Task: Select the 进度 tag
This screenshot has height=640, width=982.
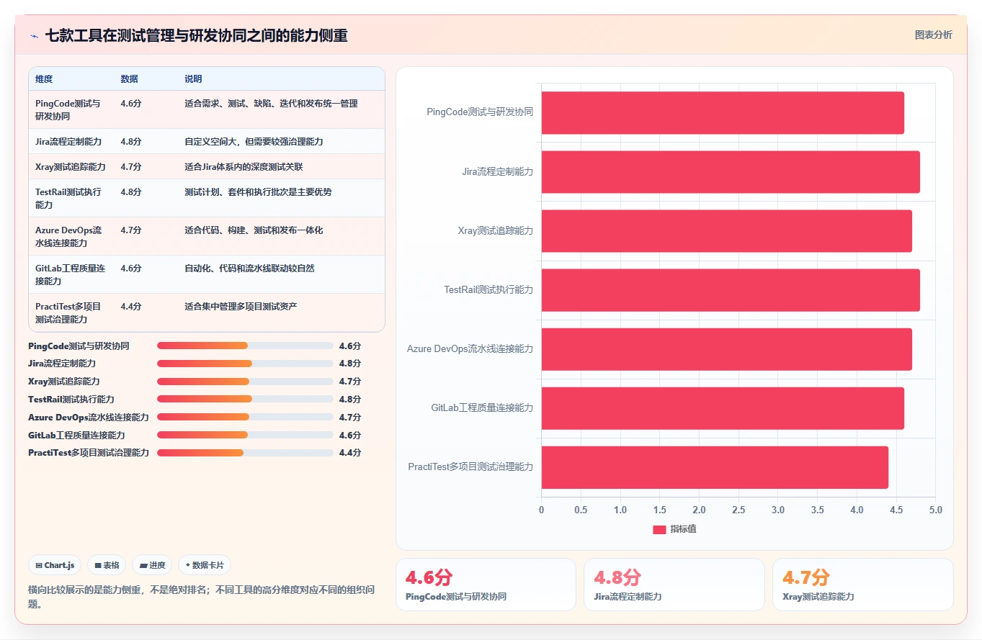Action: [x=153, y=565]
